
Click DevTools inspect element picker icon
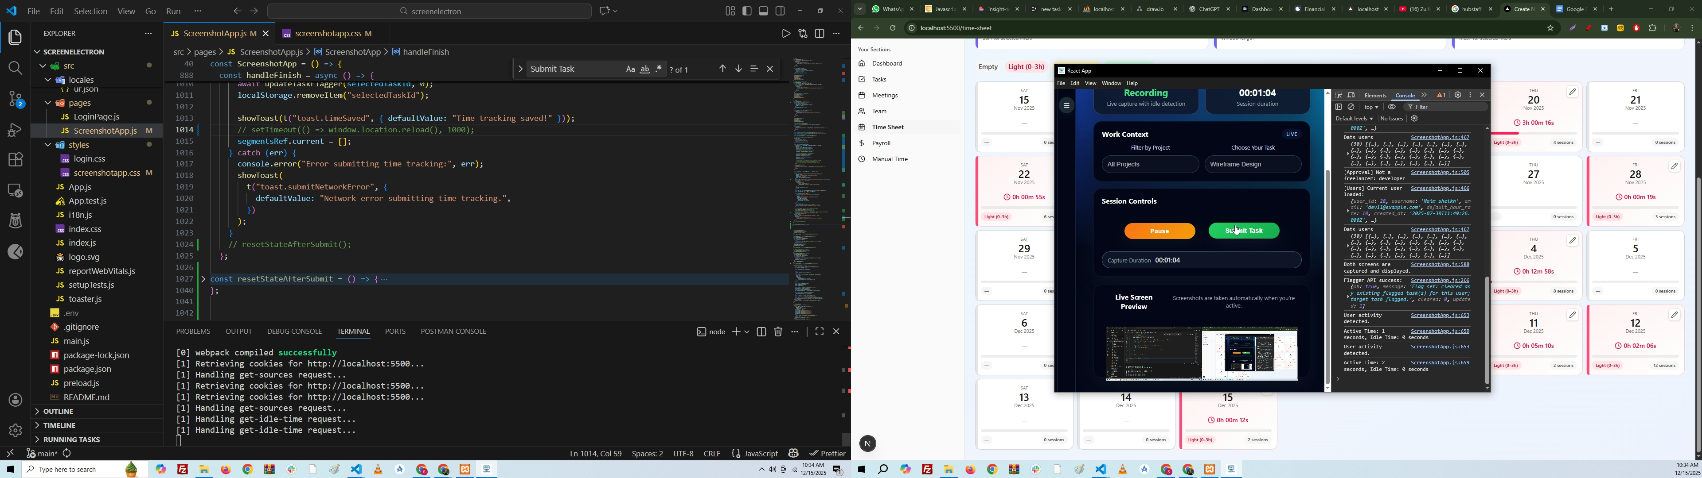pos(1339,95)
